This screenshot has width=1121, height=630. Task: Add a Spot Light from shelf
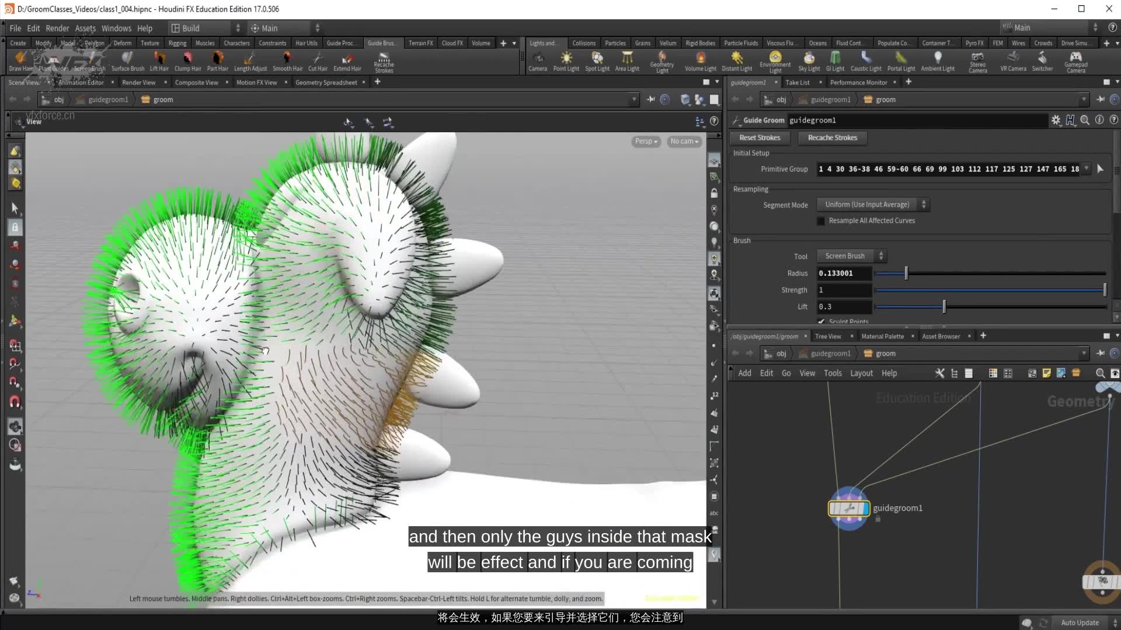tap(597, 61)
